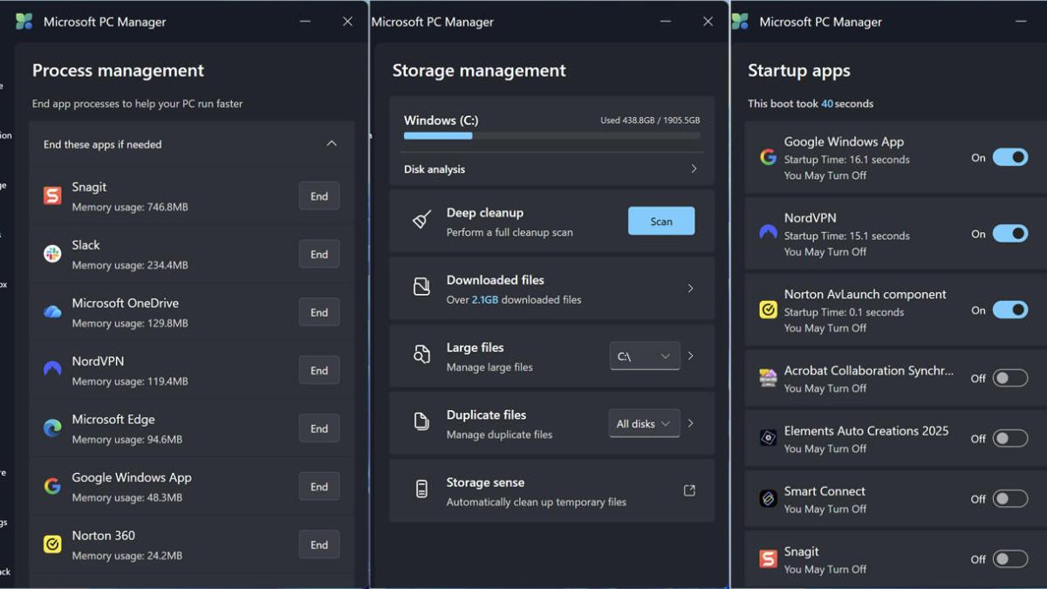This screenshot has height=589, width=1047.
Task: Start the Deep cleanup Scan
Action: 661,221
